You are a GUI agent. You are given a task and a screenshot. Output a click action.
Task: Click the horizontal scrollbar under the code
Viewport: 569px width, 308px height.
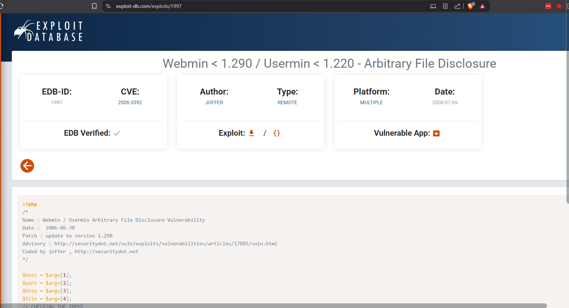click(280, 305)
